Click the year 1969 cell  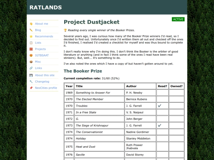pyautogui.click(x=69, y=93)
